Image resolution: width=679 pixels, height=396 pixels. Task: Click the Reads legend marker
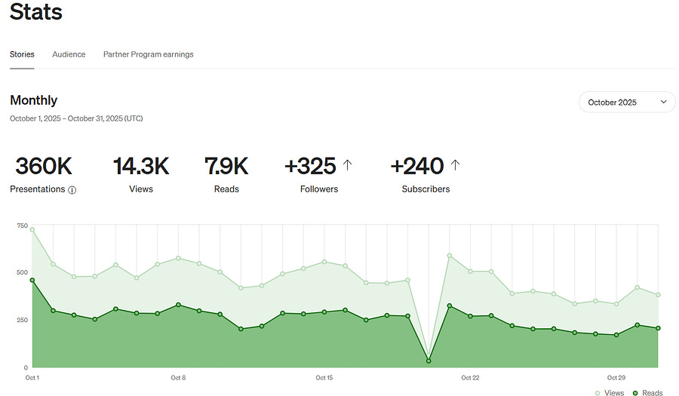[x=635, y=393]
